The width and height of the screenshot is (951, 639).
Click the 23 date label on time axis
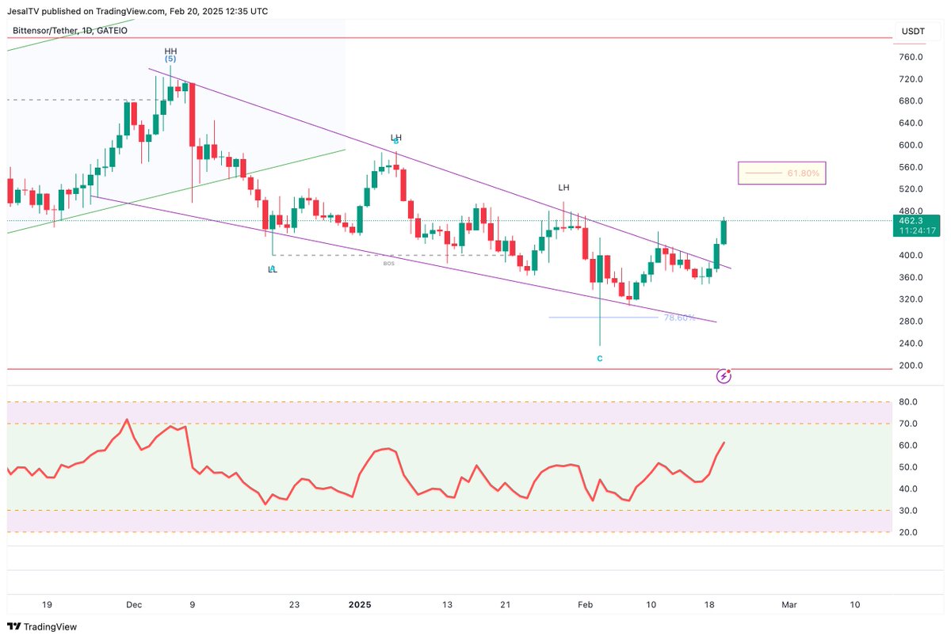click(x=294, y=605)
